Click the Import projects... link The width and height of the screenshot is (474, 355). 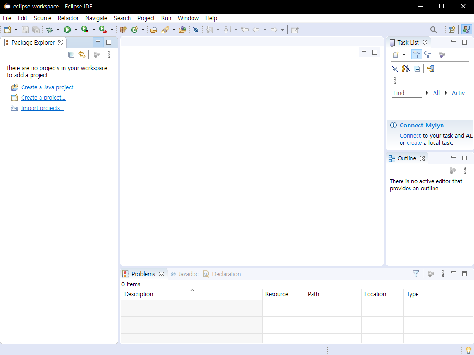[x=43, y=108]
